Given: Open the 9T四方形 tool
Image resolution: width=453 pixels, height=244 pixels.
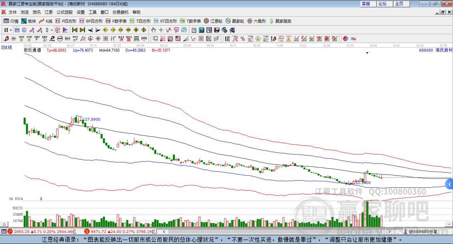Looking at the screenshot, I should tap(165, 21).
